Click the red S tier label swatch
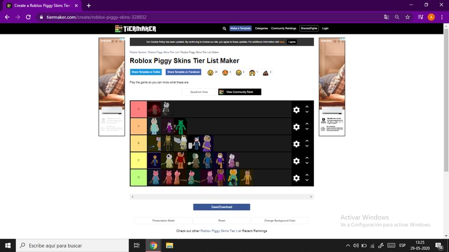Screen dimensions: 449x252 (x=139, y=109)
